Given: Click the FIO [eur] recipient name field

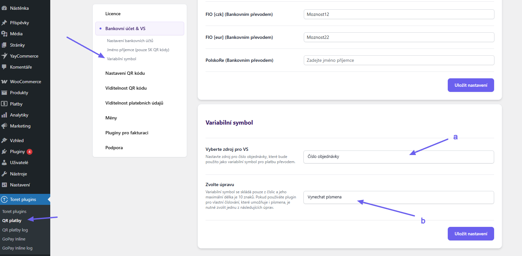Looking at the screenshot, I should click(x=399, y=37).
